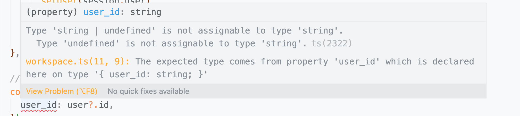
Task: Click the ?. optional chaining operator
Action: tap(94, 105)
